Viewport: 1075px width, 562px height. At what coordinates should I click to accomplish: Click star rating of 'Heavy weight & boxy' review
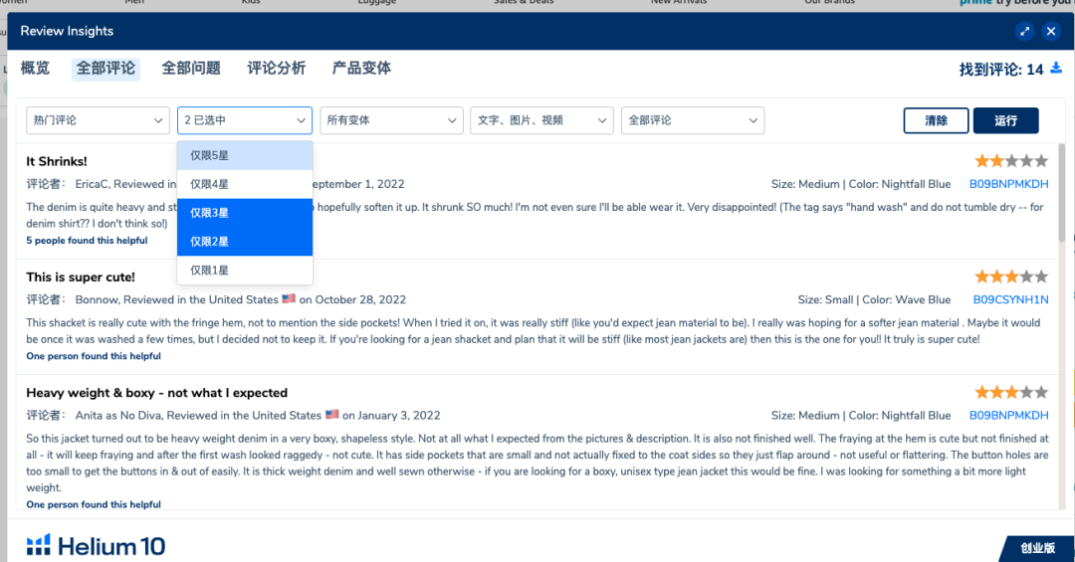(1010, 392)
